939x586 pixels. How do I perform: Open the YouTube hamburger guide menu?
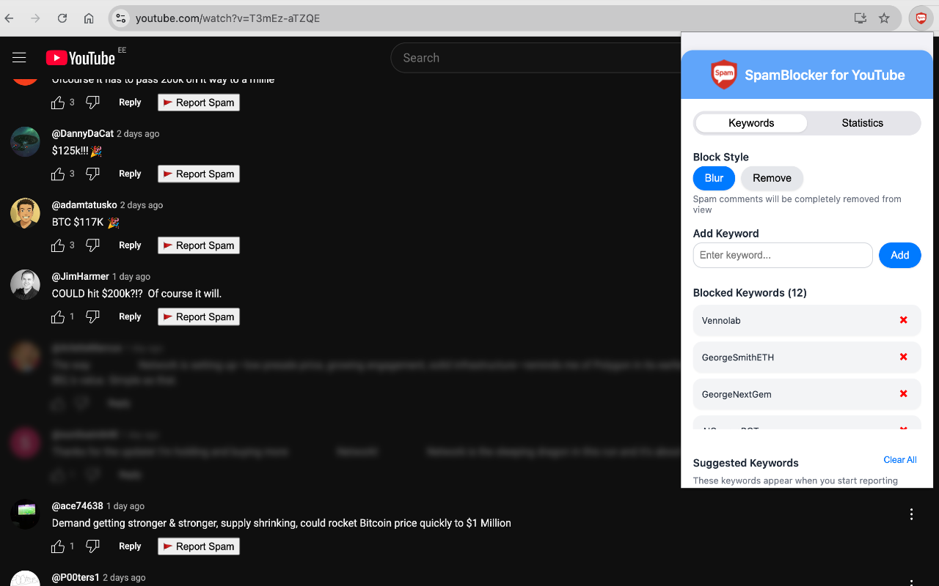pos(19,58)
